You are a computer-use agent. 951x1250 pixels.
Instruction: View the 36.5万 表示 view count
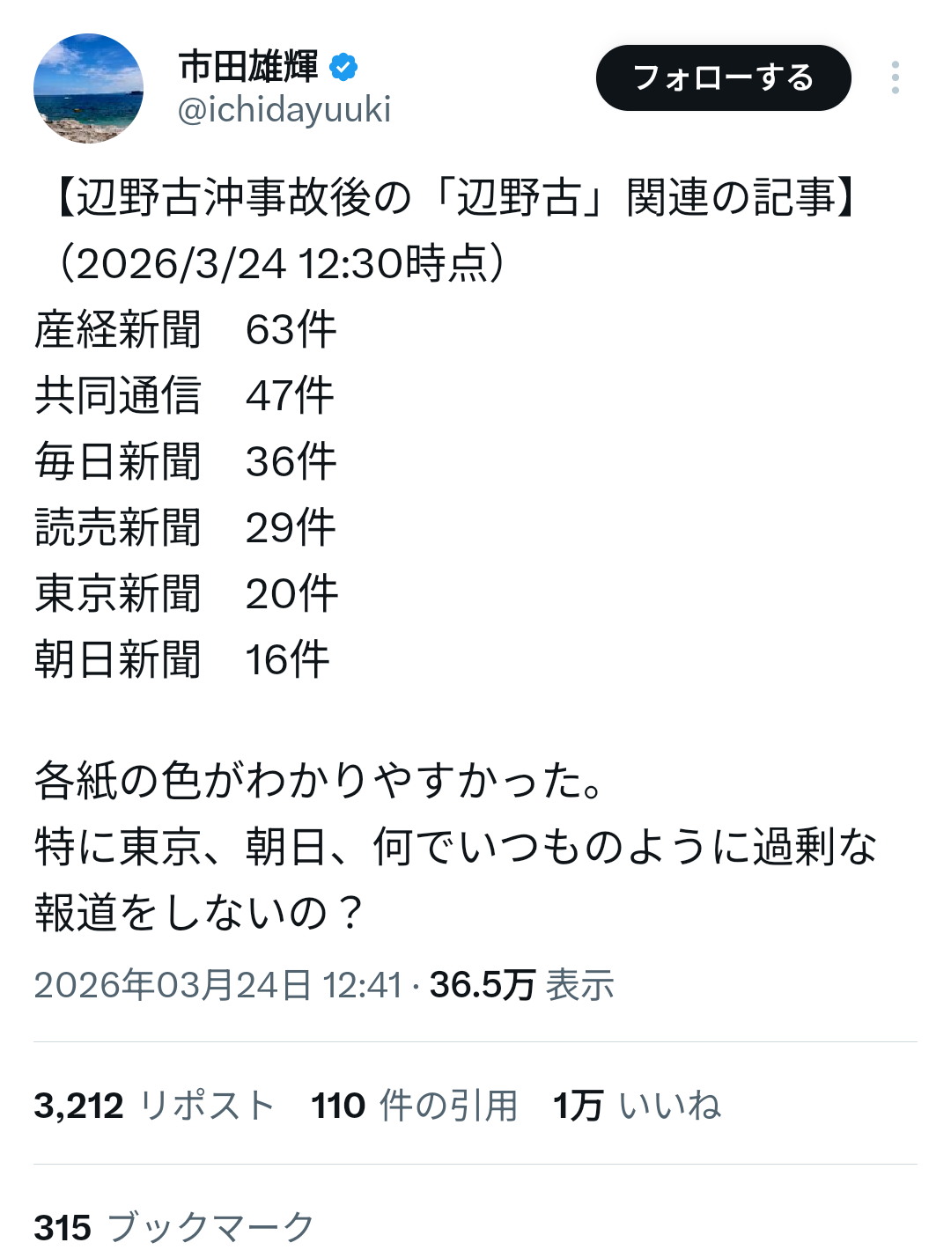(x=521, y=984)
